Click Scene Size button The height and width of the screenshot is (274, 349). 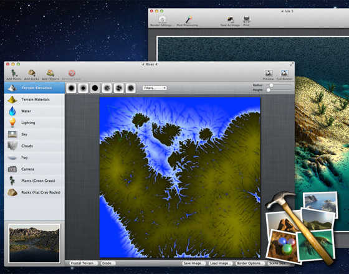[277, 263]
